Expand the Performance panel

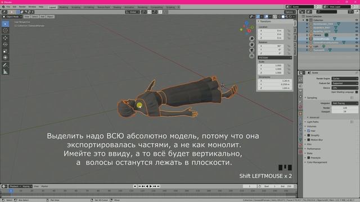[x=314, y=149]
